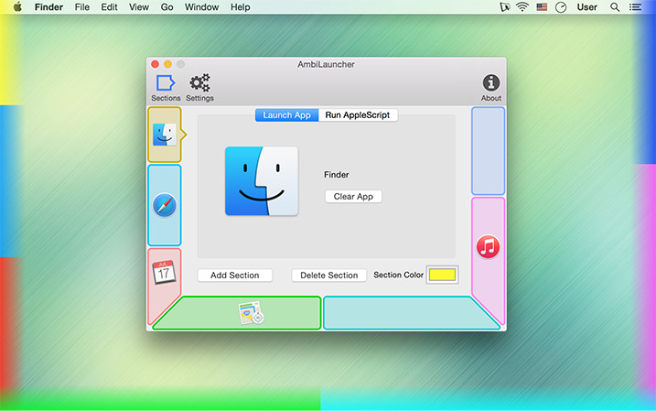Select the empty blue section at top right

pos(489,151)
